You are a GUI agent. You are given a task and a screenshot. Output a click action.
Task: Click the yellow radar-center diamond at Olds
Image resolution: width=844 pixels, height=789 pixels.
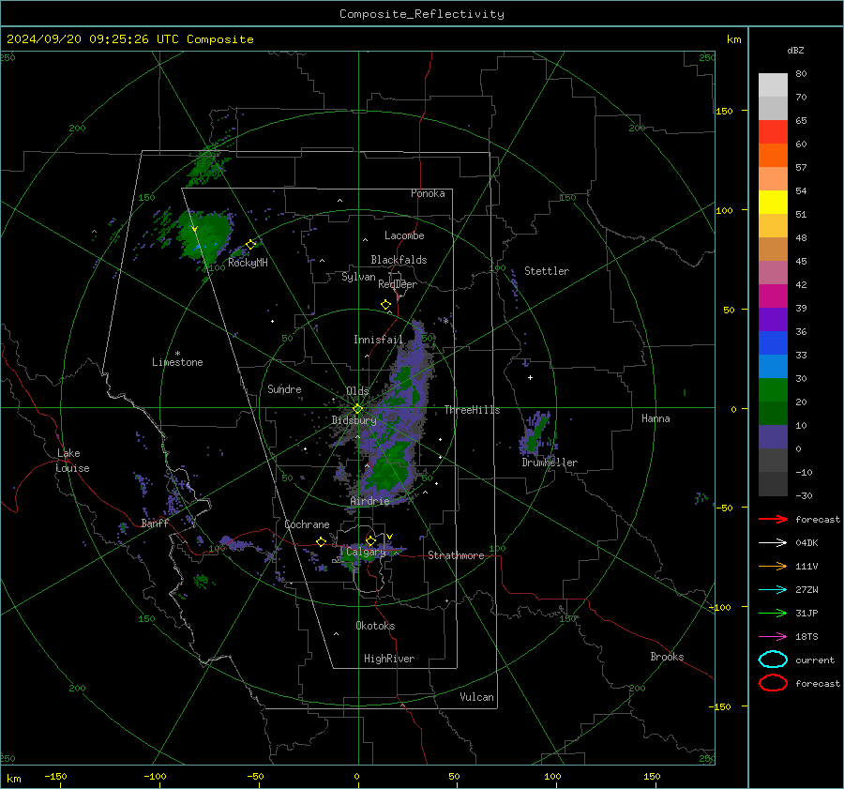357,409
